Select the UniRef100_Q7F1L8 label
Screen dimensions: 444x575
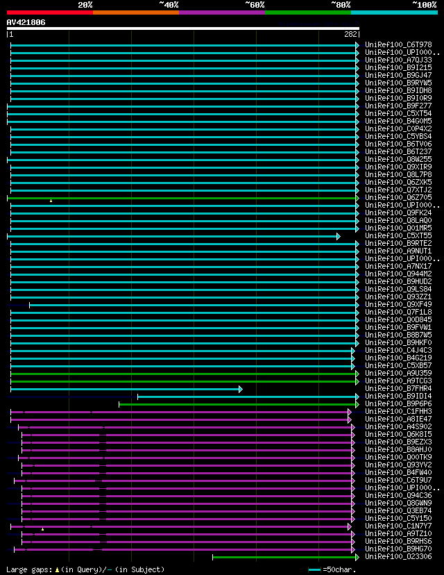click(x=398, y=312)
